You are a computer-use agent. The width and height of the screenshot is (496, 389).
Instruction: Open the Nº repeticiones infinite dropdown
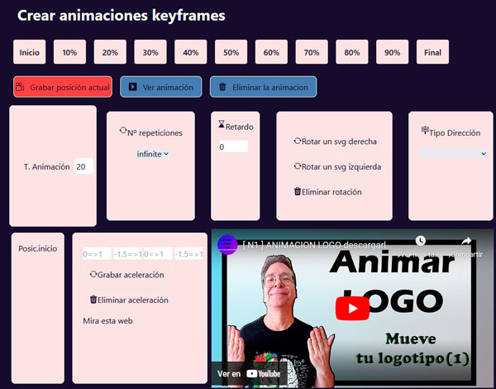(153, 154)
